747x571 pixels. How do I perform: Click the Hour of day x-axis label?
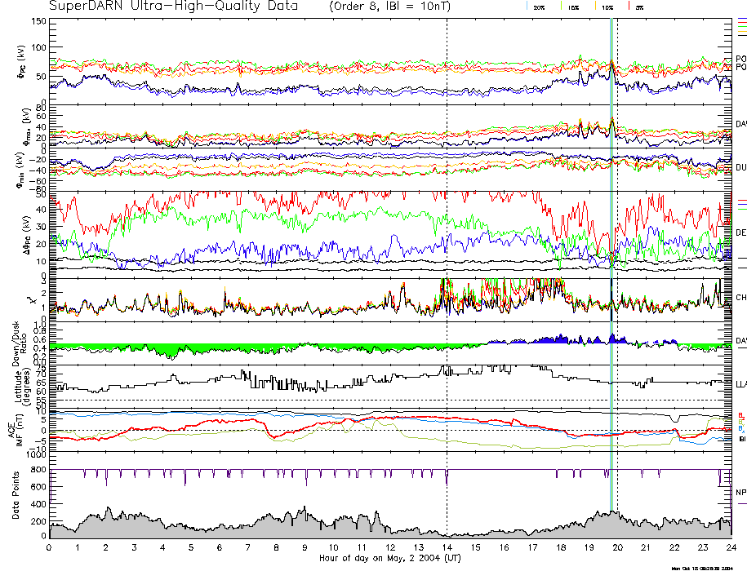click(389, 559)
